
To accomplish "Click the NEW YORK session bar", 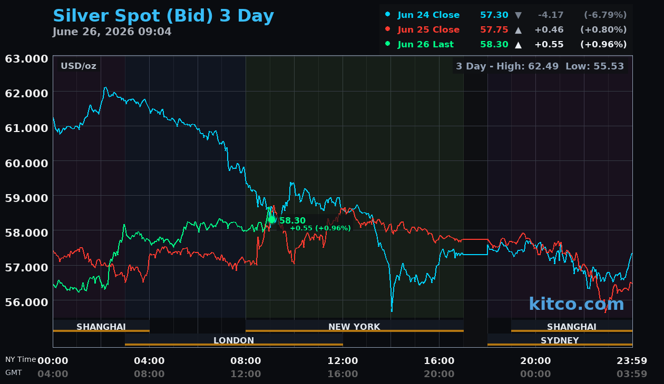I will (355, 326).
